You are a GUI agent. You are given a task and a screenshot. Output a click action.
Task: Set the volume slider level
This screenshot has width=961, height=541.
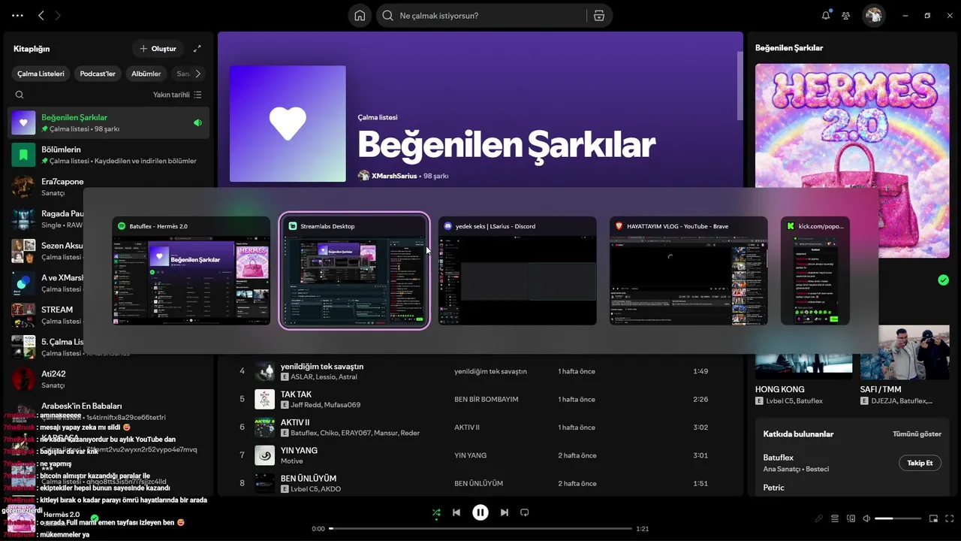898,518
